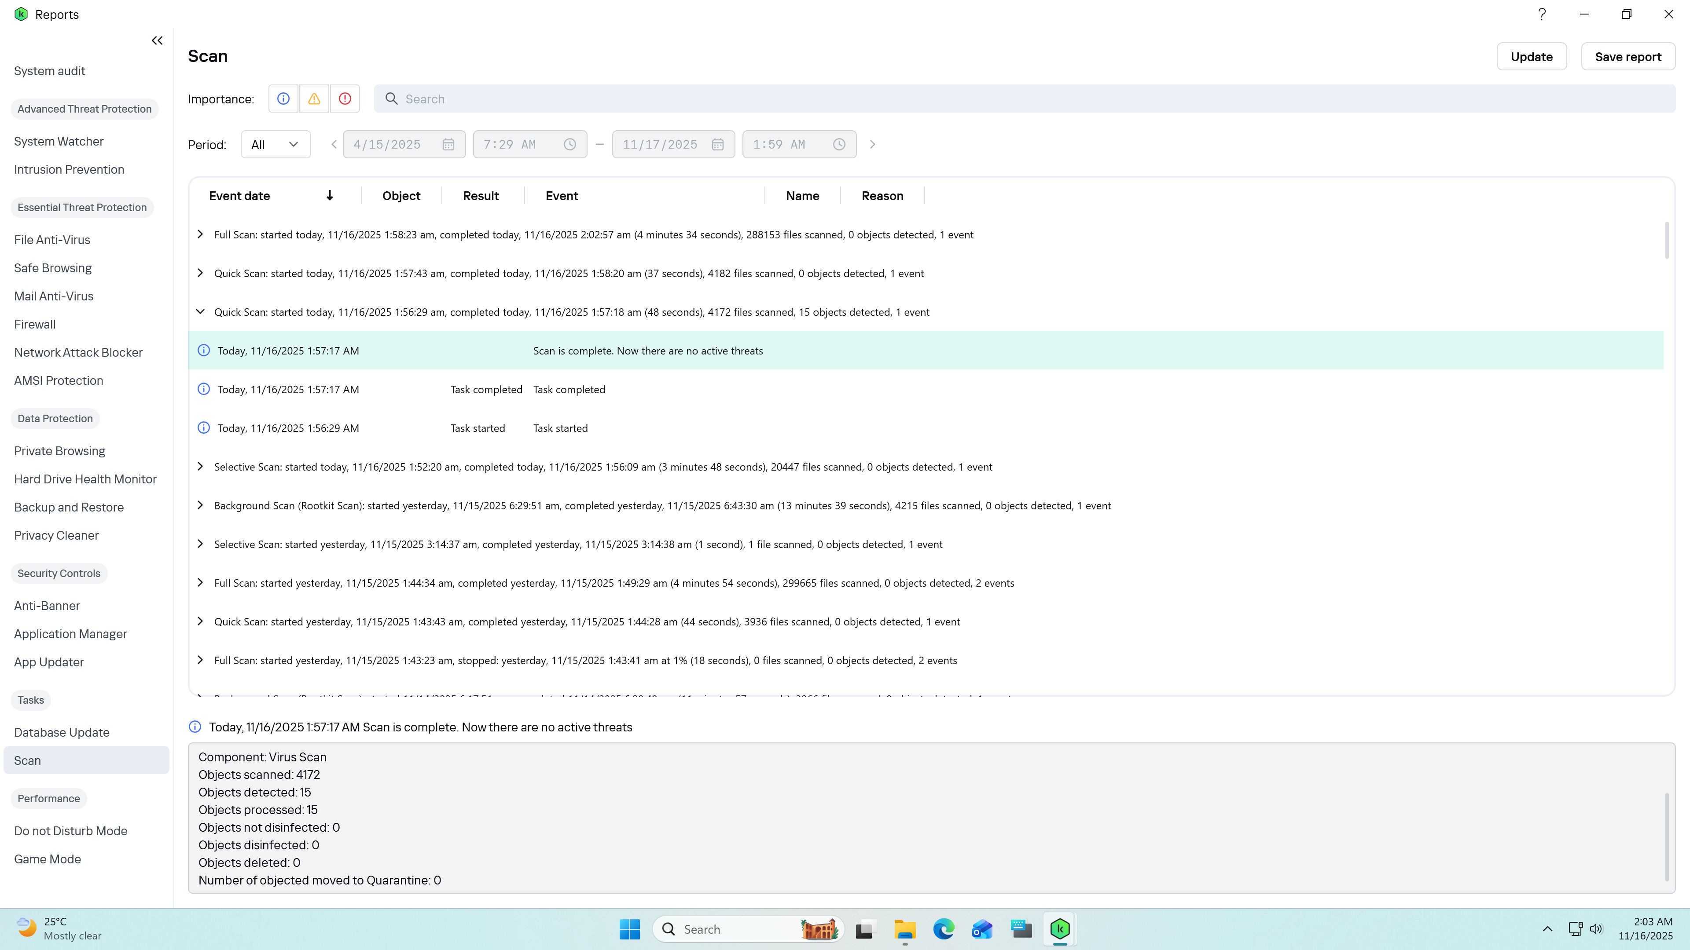Screen dimensions: 1690x950
Task: Open Private Browsing report
Action: (x=60, y=451)
